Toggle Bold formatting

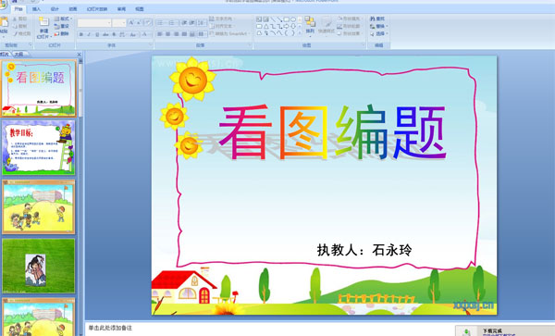point(81,34)
